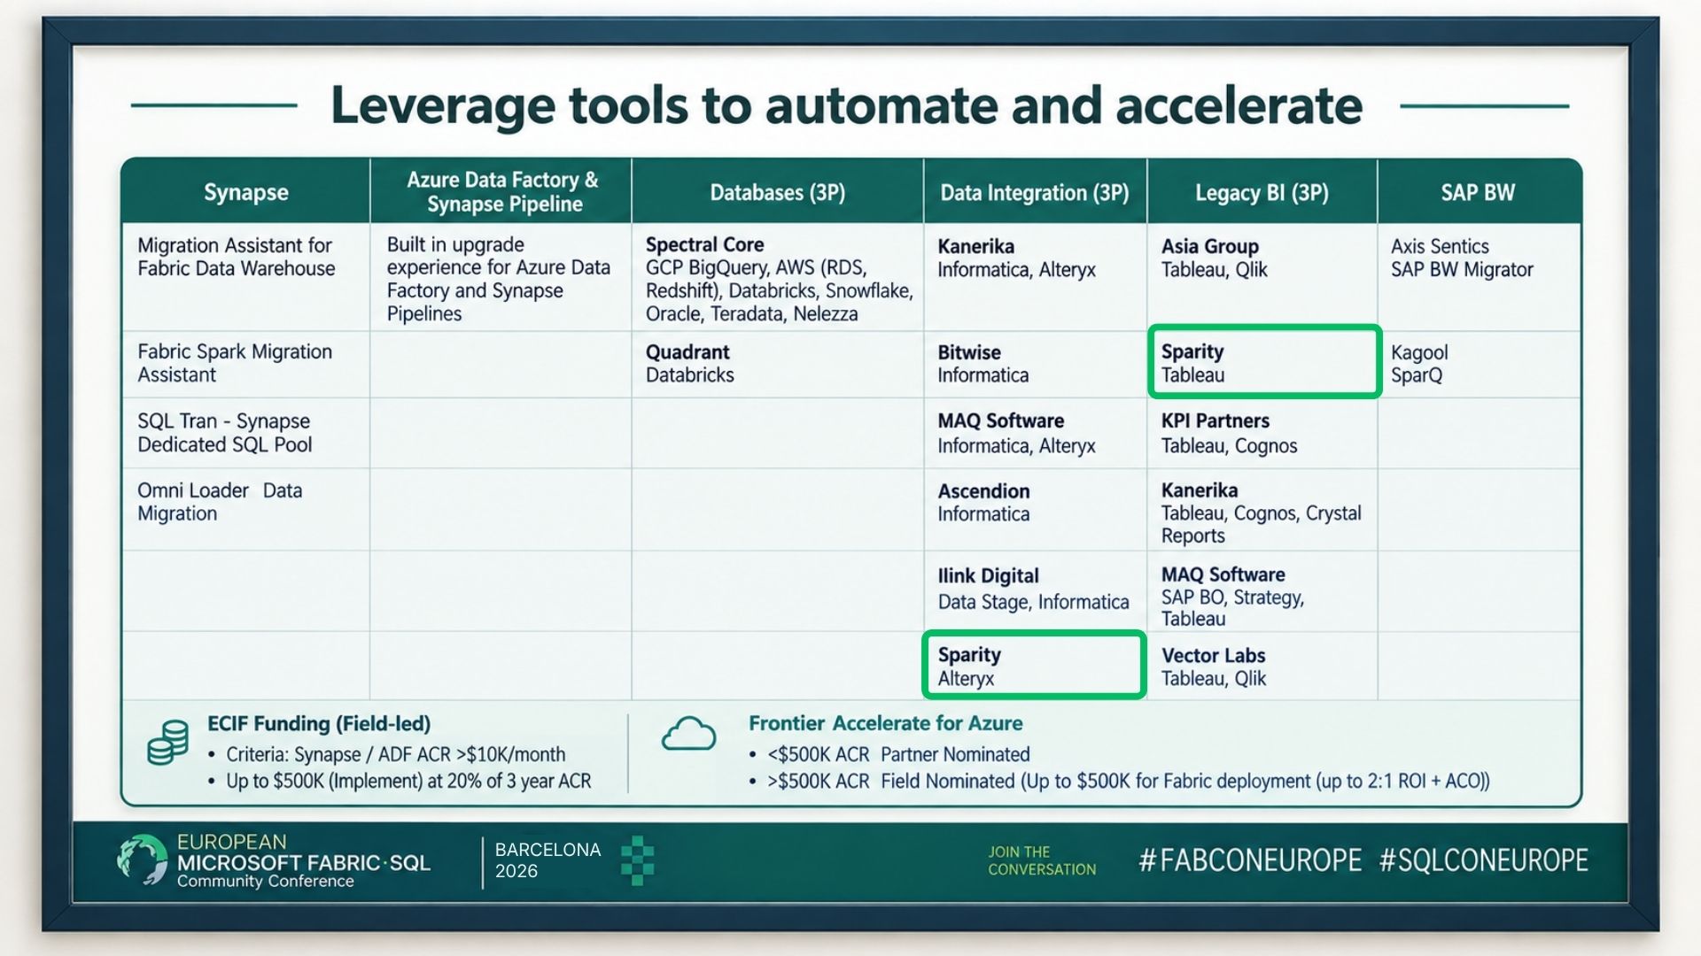
Task: Select the Synapse column header
Action: (246, 192)
